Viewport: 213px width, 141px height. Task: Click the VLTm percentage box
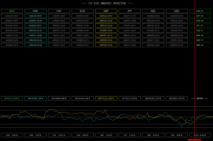pyautogui.click(x=200, y=135)
